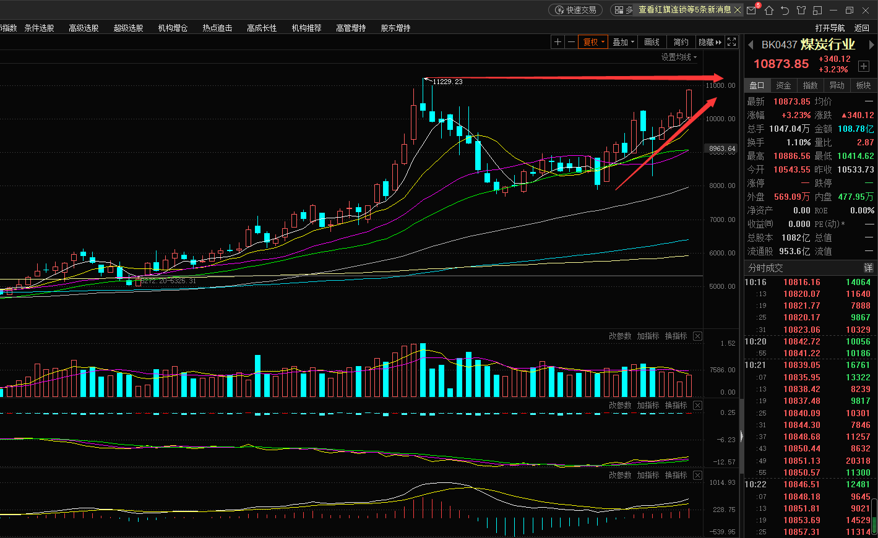Close the second indicator sub-panel
Image resolution: width=878 pixels, height=538 pixels.
(x=698, y=406)
